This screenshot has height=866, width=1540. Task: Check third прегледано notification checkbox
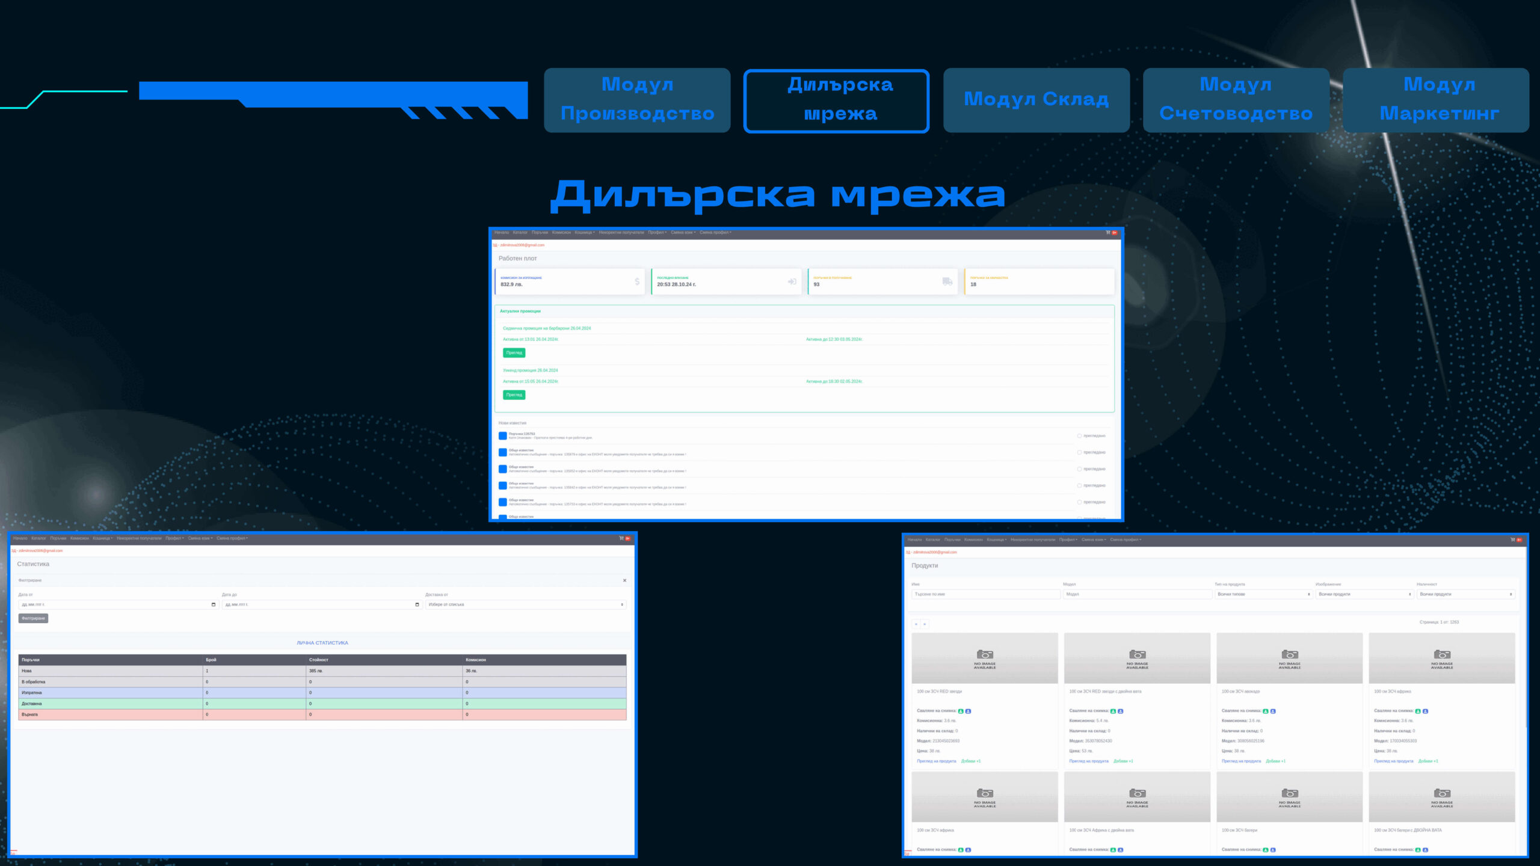(1079, 469)
